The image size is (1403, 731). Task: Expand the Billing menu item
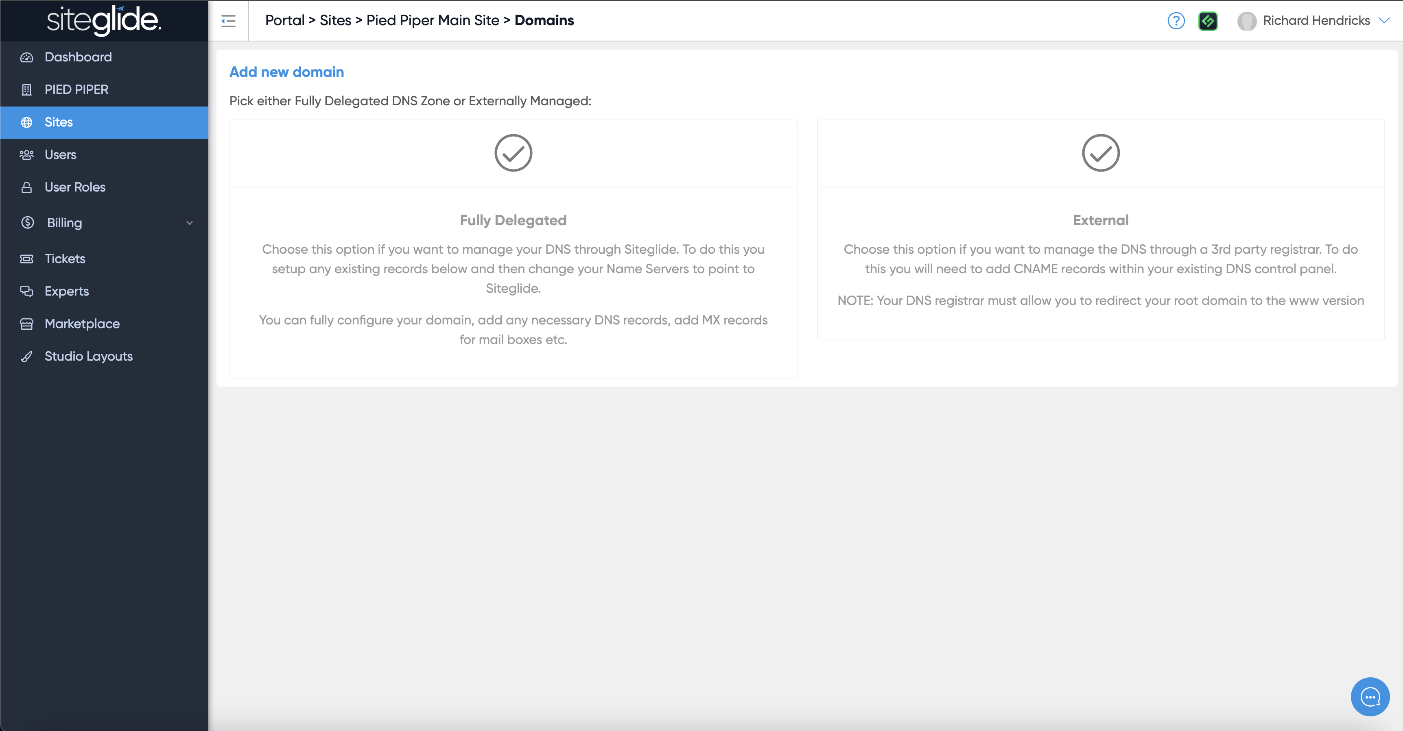(64, 223)
